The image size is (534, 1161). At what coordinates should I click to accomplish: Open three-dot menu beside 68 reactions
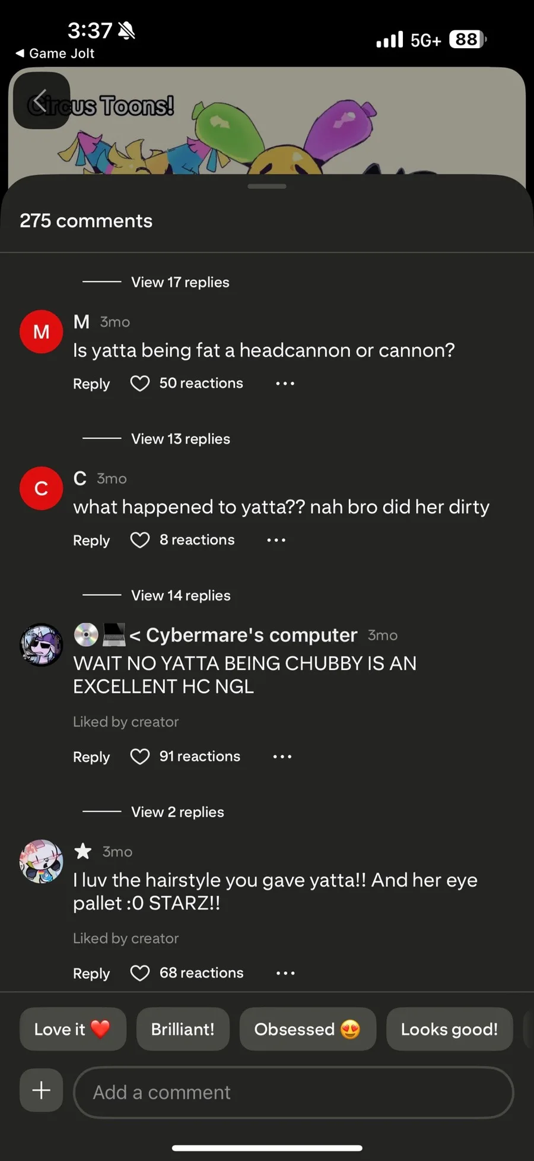click(x=285, y=973)
